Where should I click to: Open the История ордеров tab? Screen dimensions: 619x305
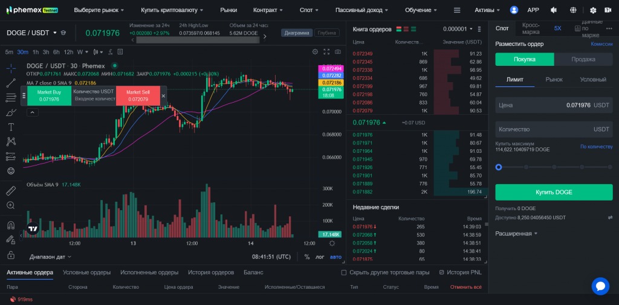(210, 272)
